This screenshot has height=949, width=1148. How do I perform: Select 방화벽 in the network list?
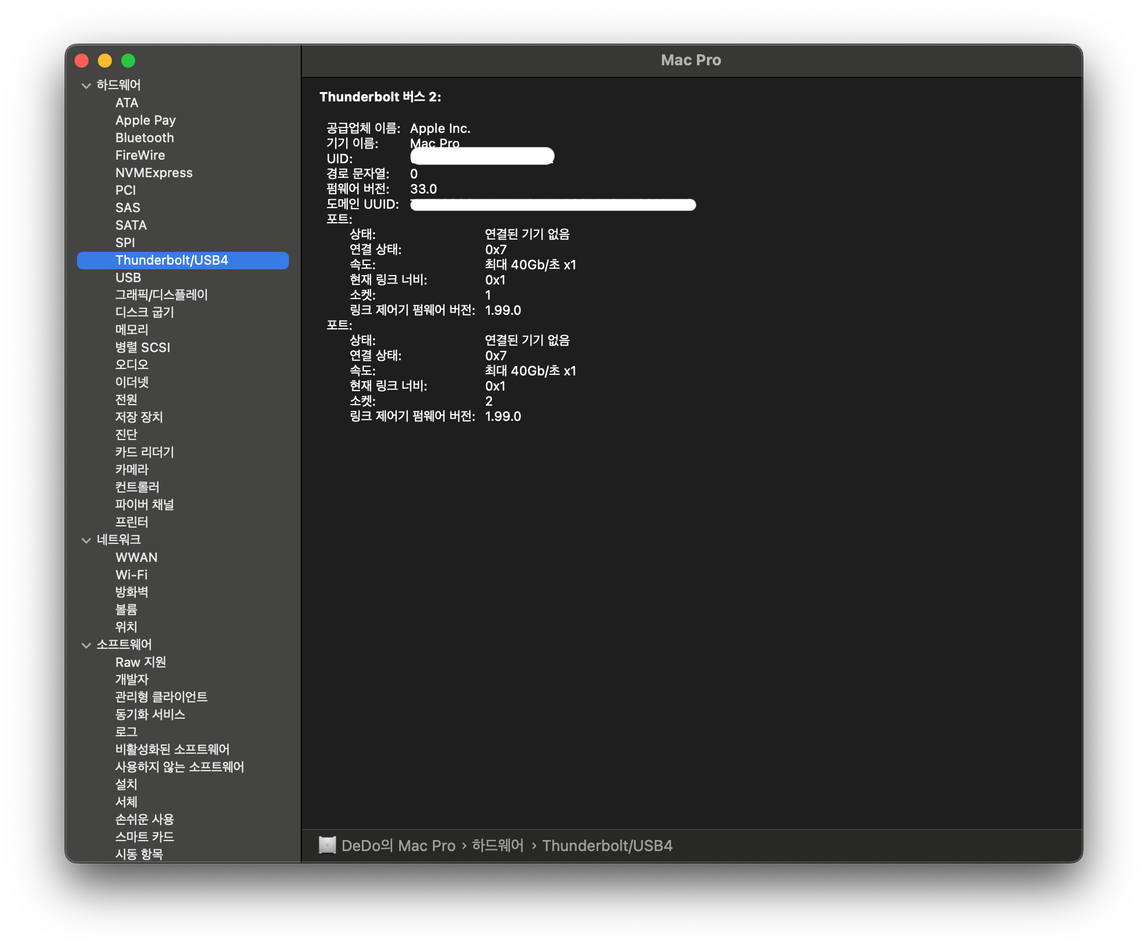tap(132, 592)
